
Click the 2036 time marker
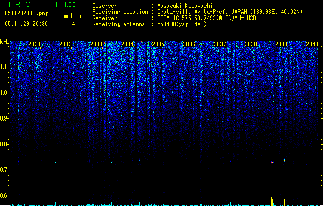189,44
